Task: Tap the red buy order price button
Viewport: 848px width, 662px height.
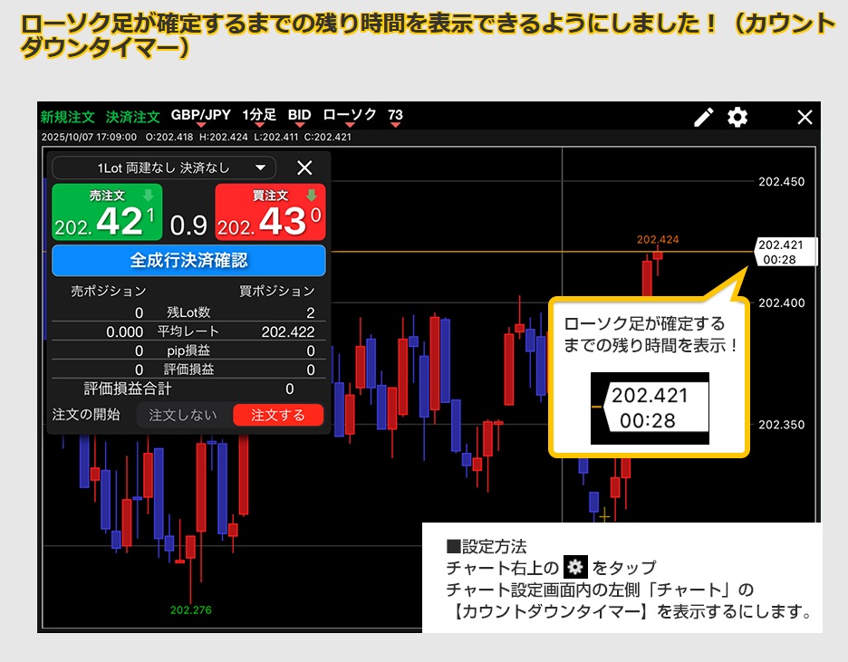Action: pyautogui.click(x=270, y=212)
